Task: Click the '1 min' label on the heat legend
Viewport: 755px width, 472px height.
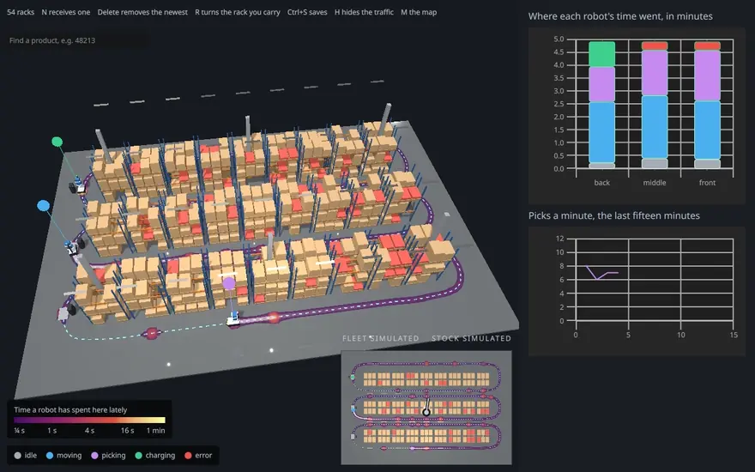Action: (155, 431)
